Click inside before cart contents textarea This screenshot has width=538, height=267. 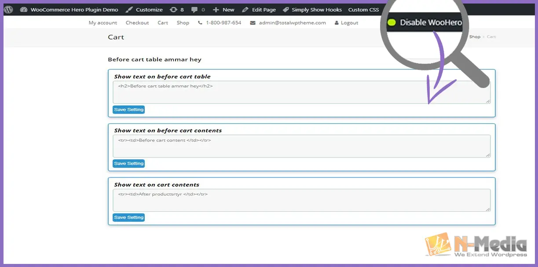301,146
